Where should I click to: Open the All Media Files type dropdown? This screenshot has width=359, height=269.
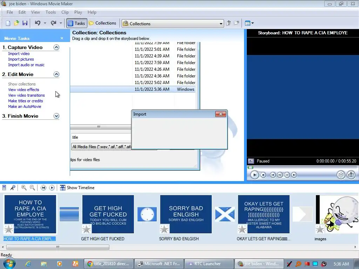click(101, 147)
